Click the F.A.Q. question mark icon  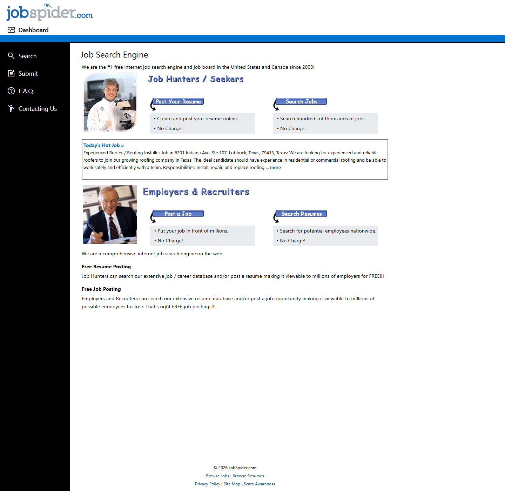point(11,91)
